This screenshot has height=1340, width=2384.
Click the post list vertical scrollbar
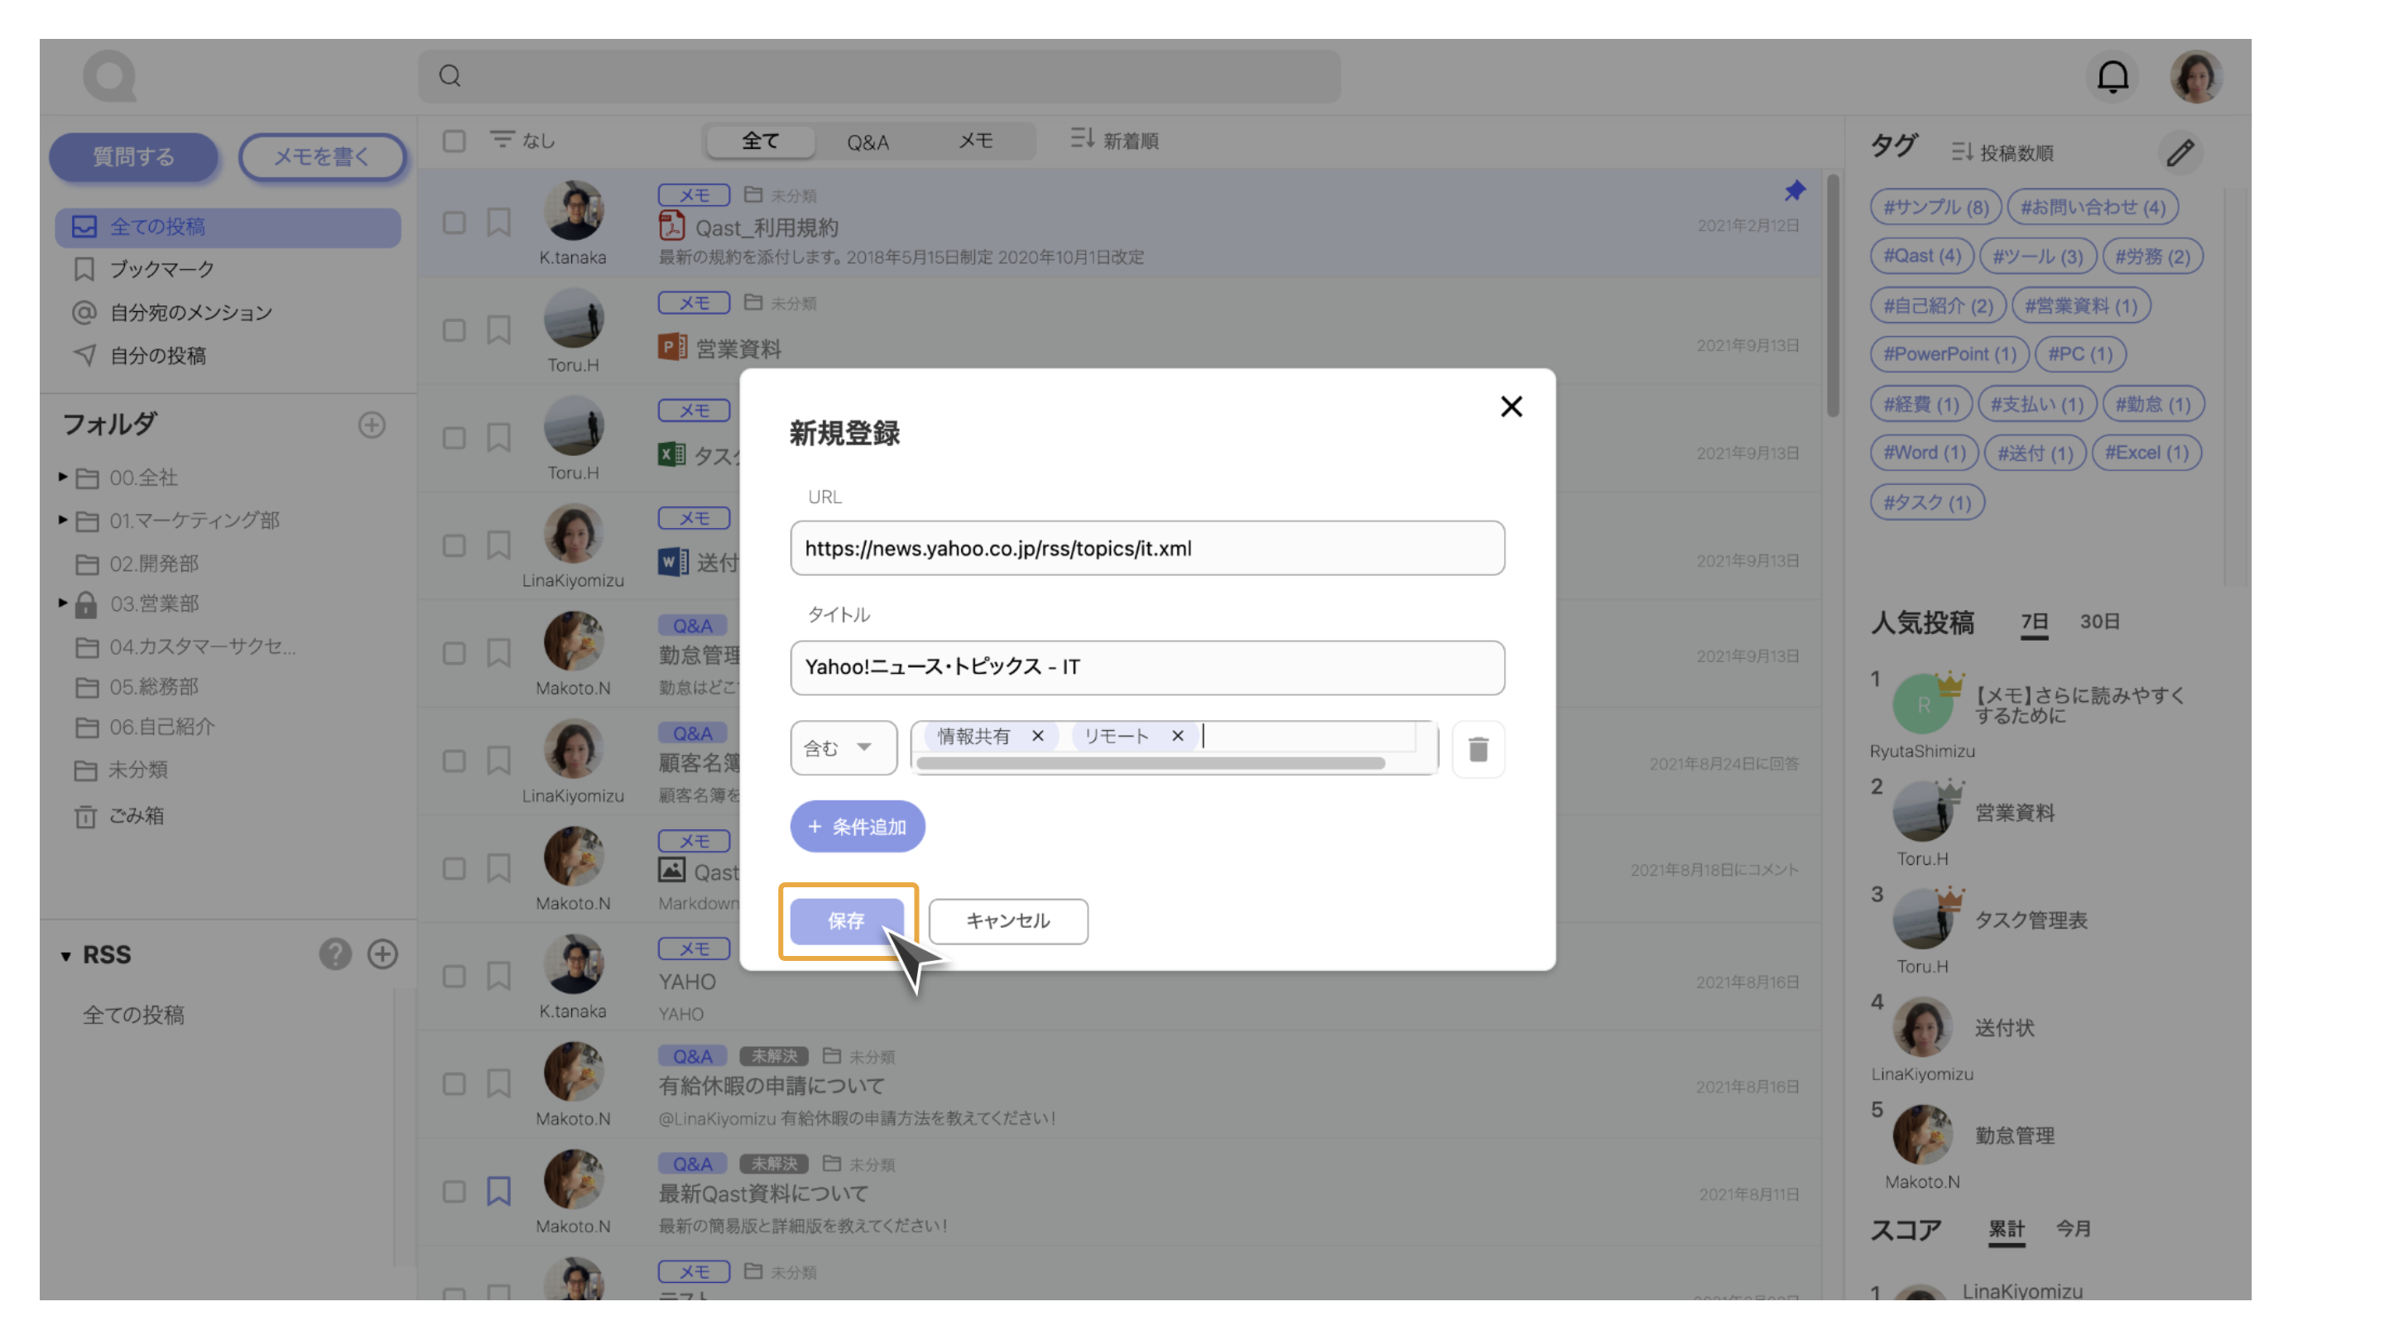pyautogui.click(x=1833, y=295)
